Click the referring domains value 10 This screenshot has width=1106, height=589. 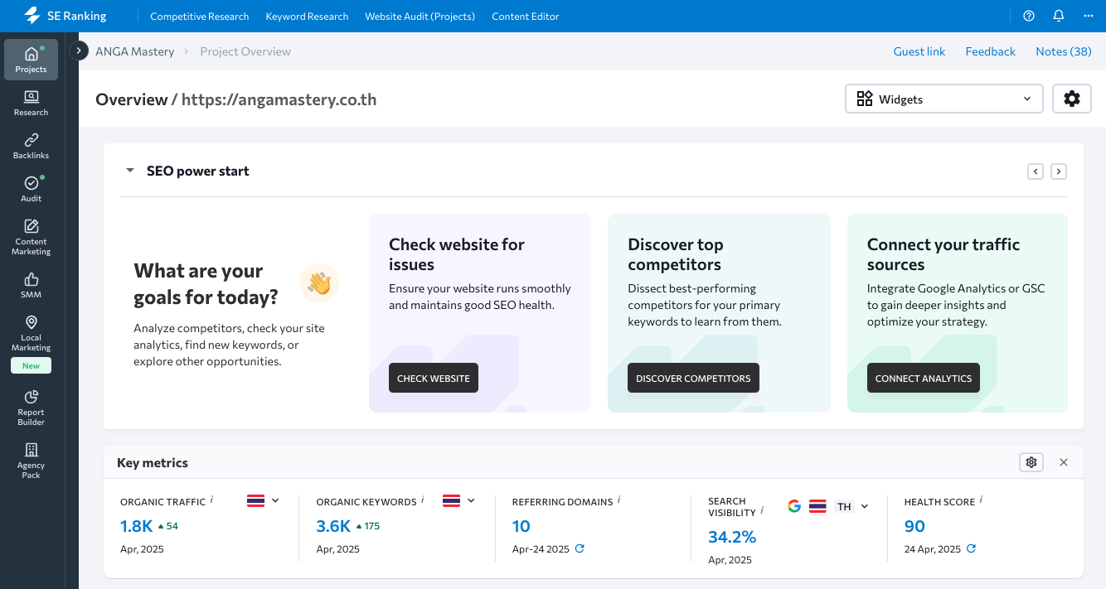point(521,526)
